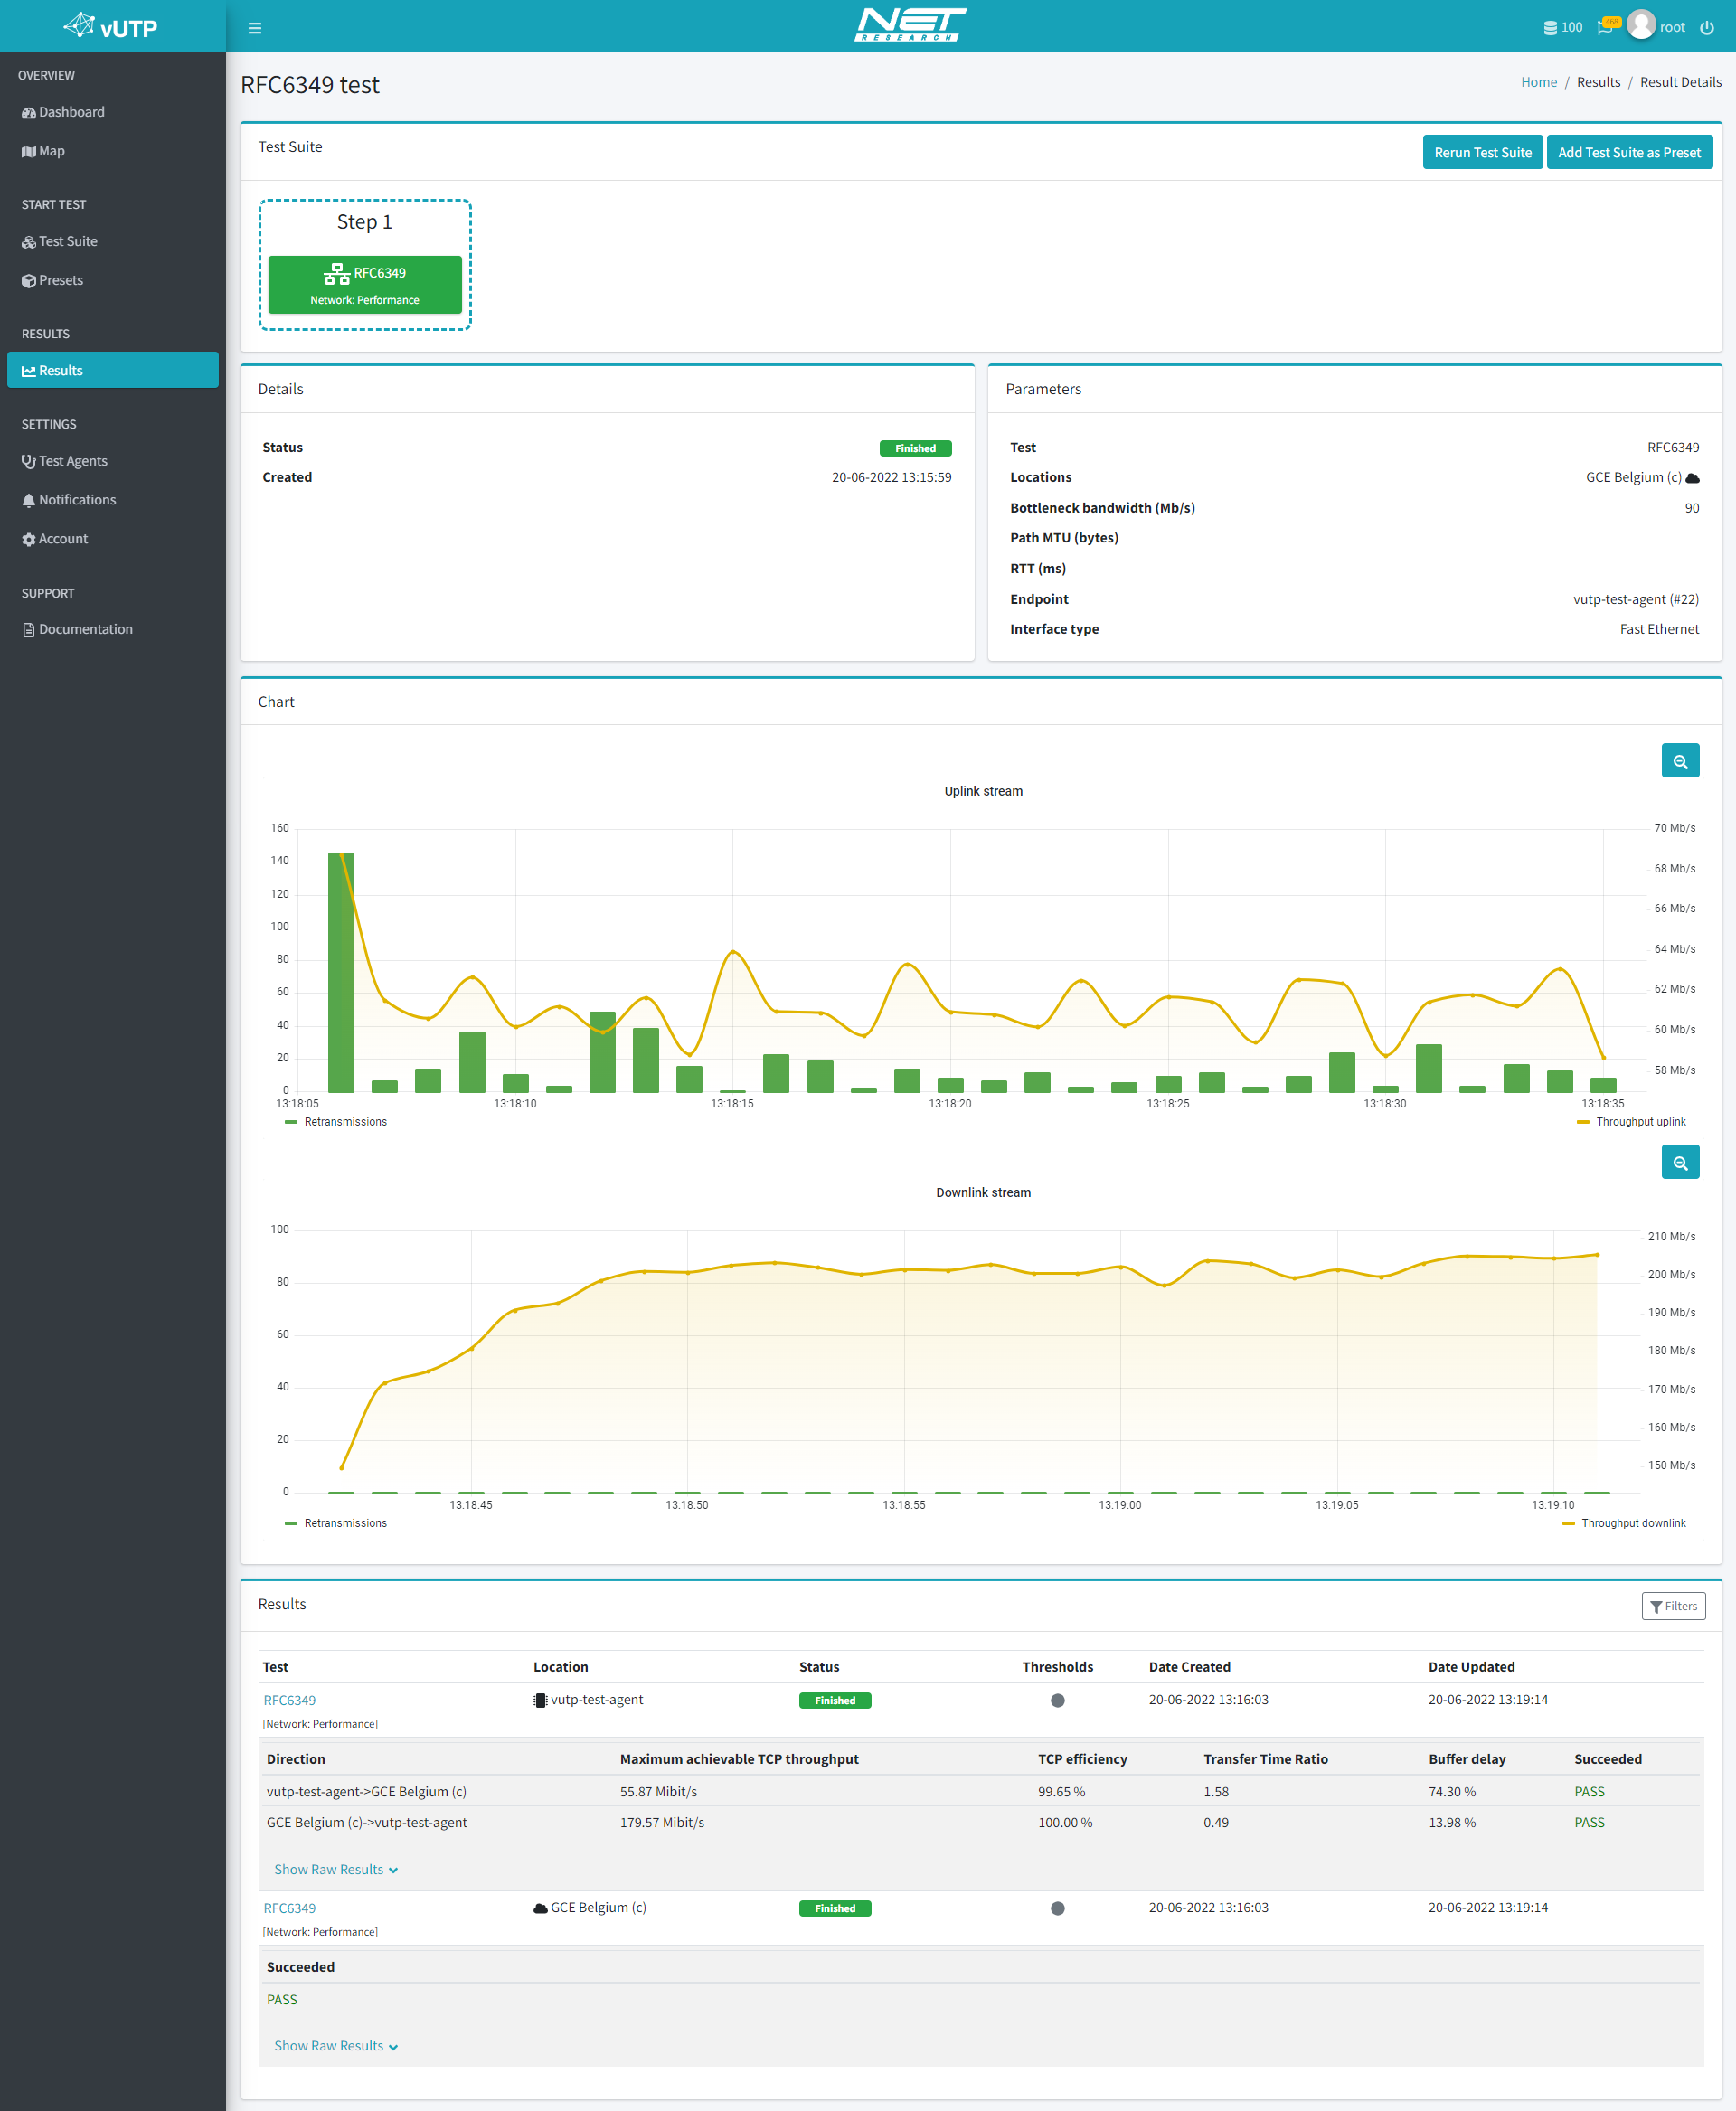Open the results Filters button
Viewport: 1736px width, 2111px height.
point(1673,1606)
